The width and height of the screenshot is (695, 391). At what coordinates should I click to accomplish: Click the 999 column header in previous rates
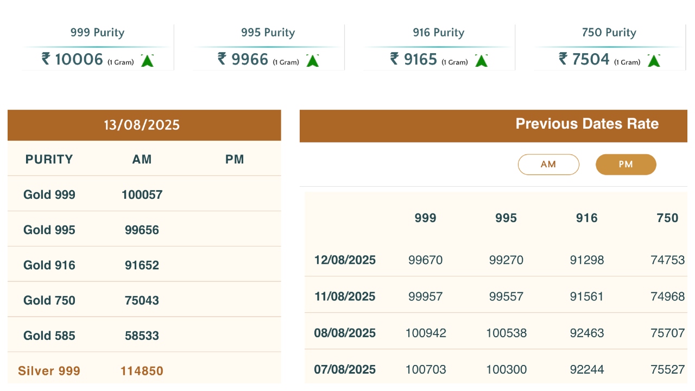point(425,218)
